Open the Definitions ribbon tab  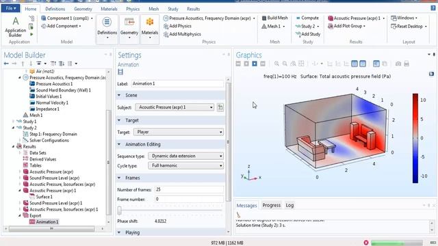(x=55, y=9)
